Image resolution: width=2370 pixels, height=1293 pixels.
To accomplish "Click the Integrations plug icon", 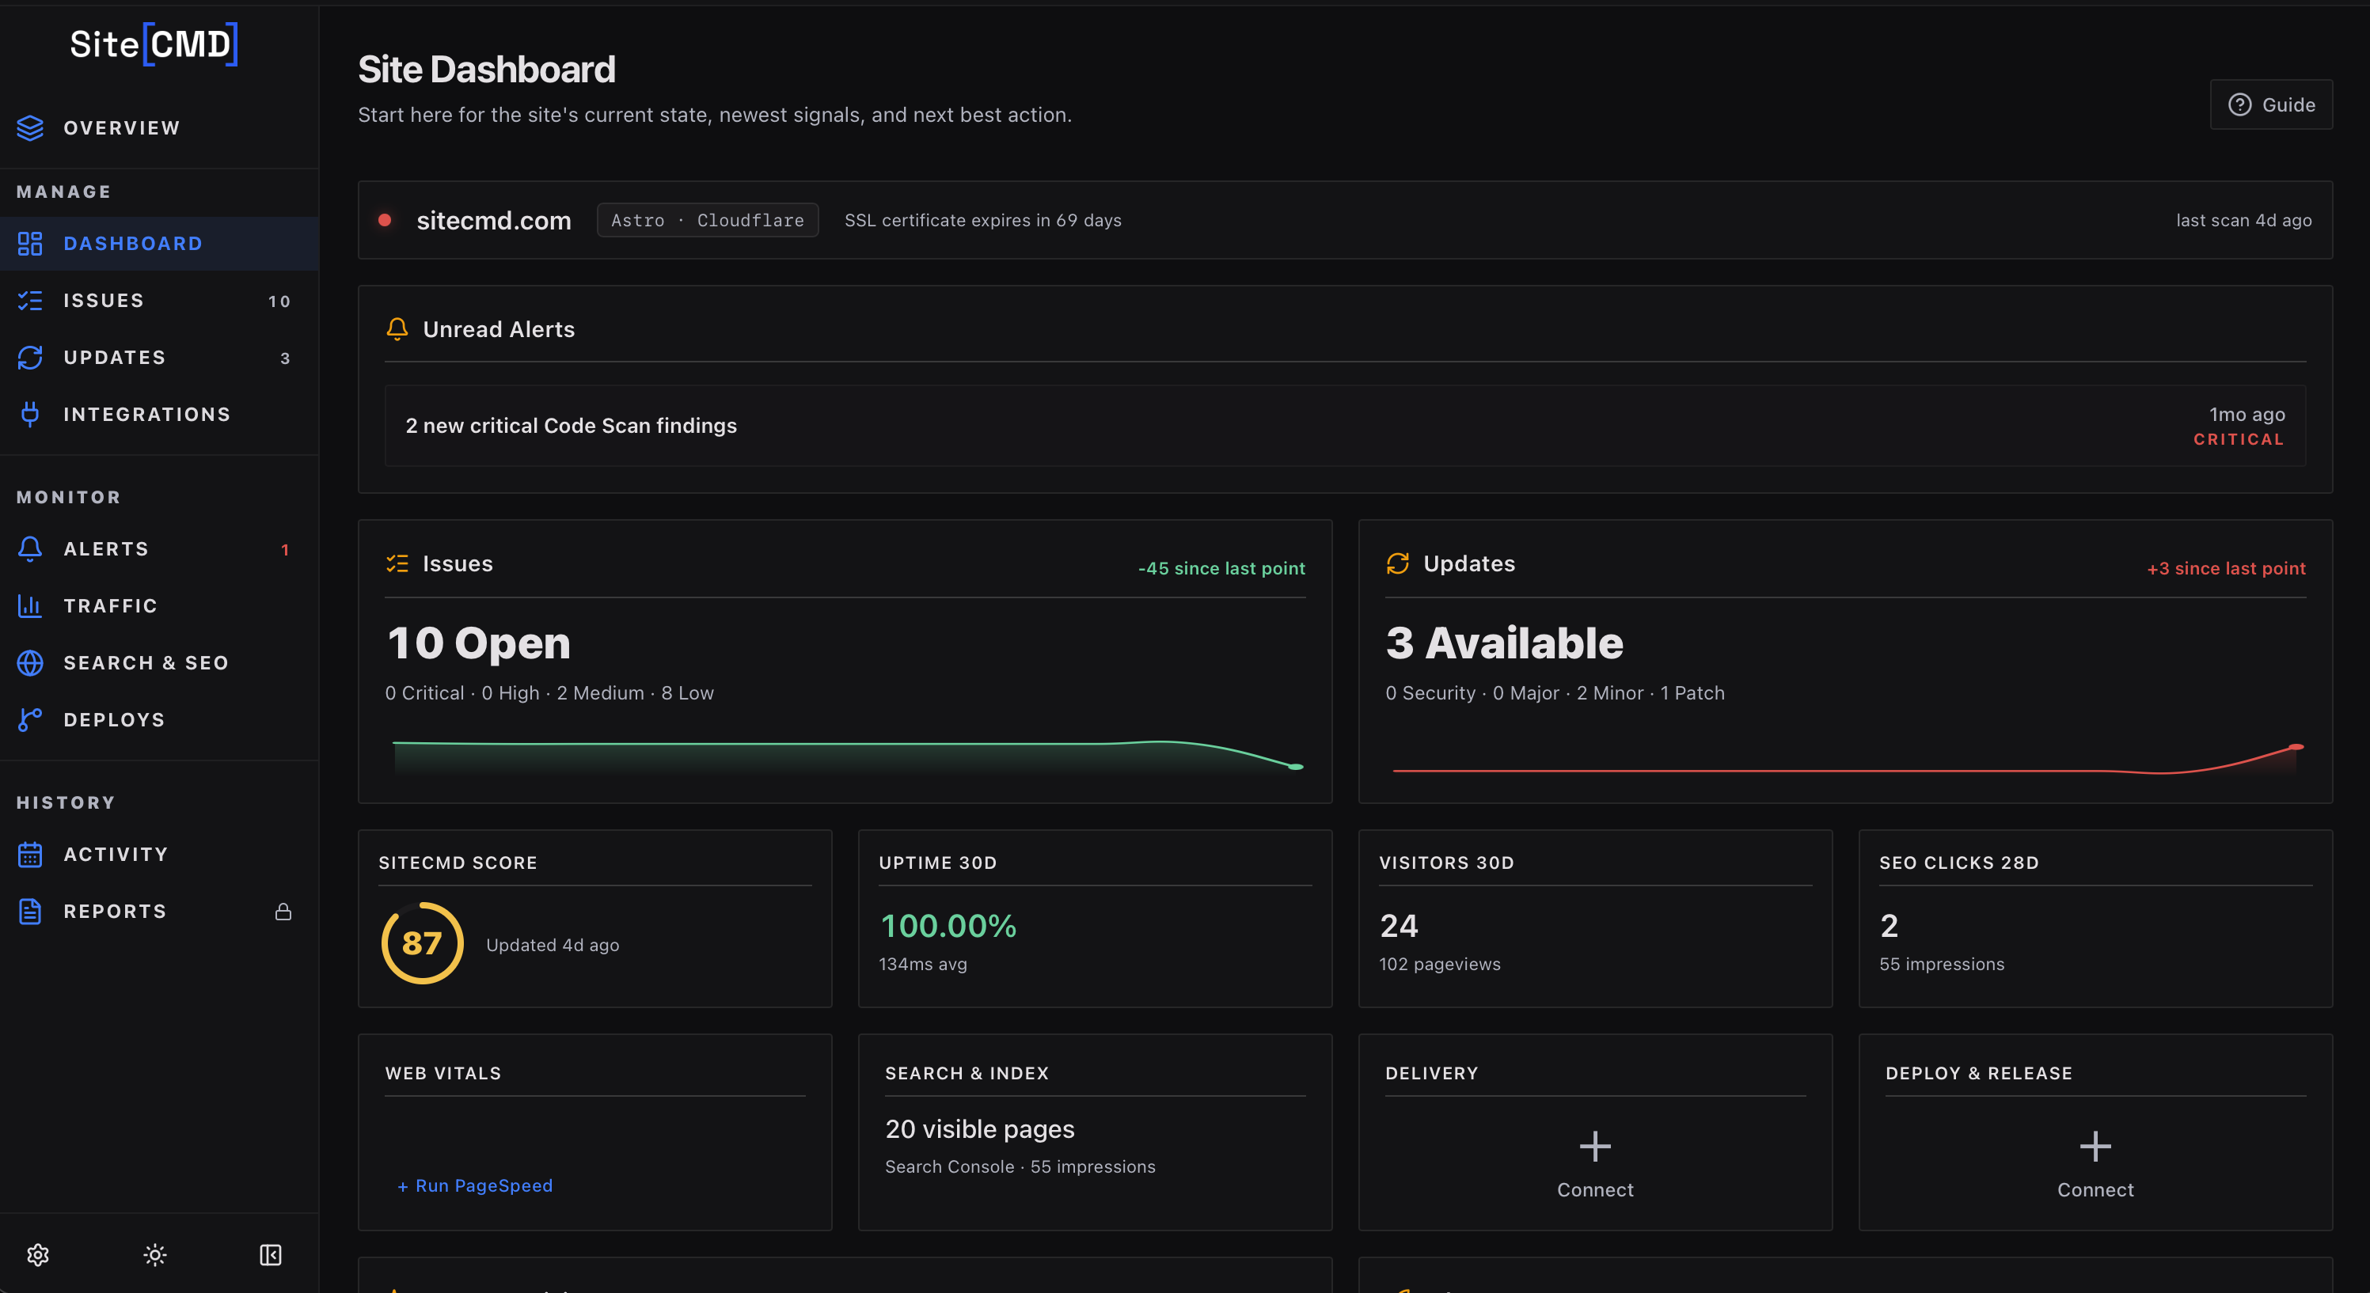I will click(30, 415).
